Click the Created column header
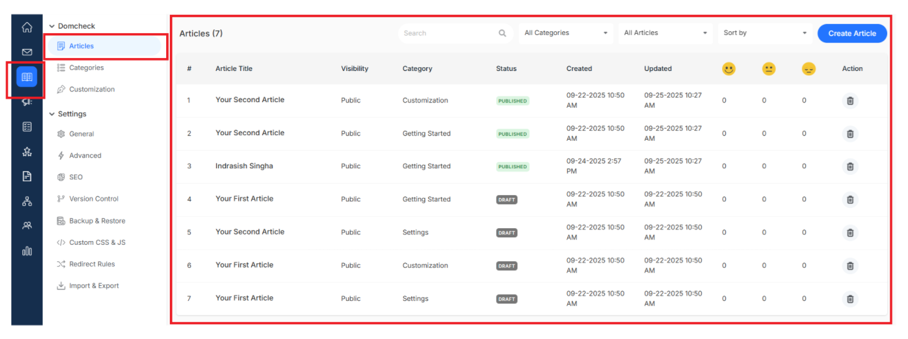The width and height of the screenshot is (908, 339). pos(579,69)
